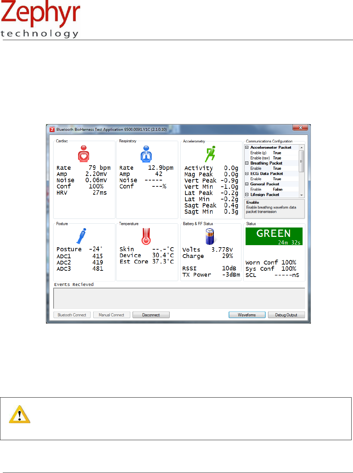
Task: Click the configuration list scroll down arrow
Action: [x=302, y=195]
